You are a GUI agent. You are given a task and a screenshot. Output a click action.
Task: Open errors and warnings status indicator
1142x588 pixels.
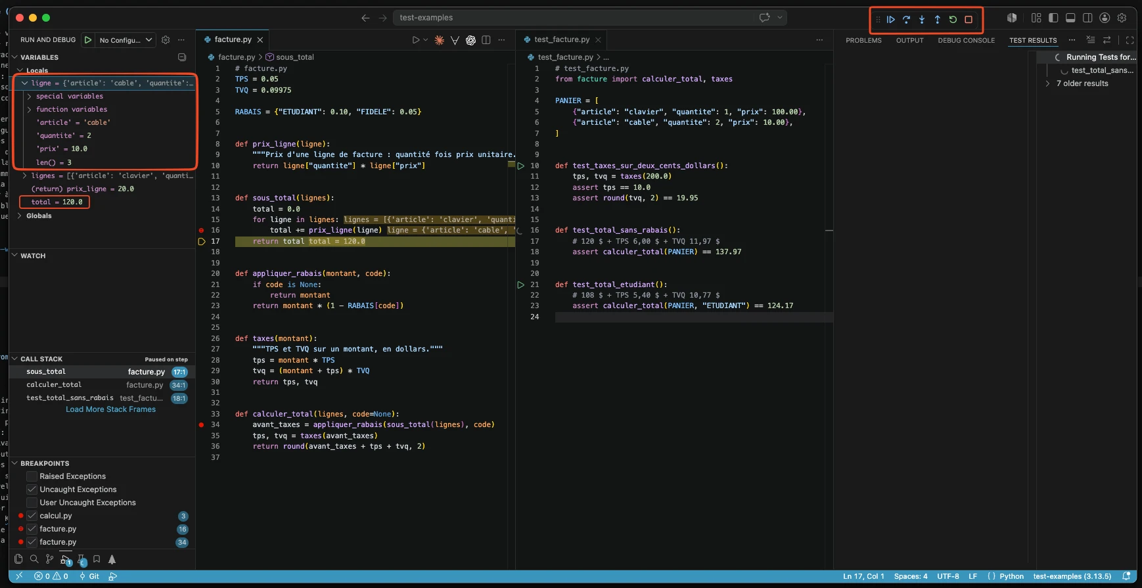click(x=51, y=576)
